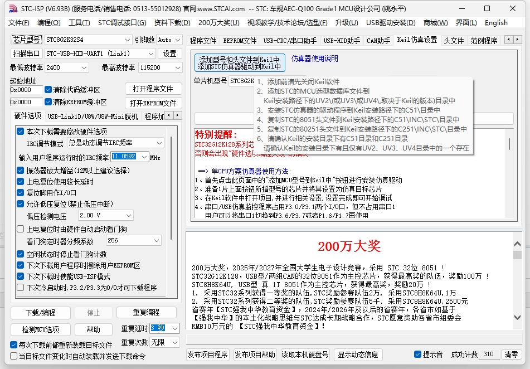The height and width of the screenshot is (369, 530).
Task: Switch to the EEPROM文件 tab
Action: pyautogui.click(x=240, y=41)
